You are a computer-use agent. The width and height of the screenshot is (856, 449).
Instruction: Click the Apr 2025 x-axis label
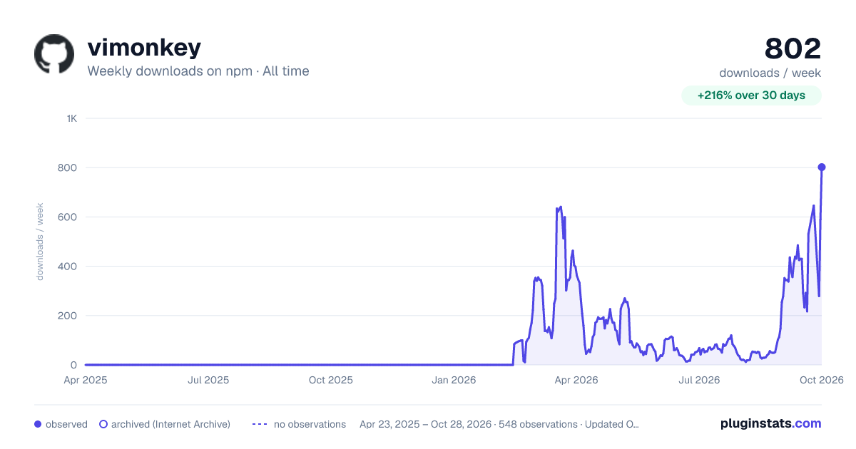click(x=86, y=381)
